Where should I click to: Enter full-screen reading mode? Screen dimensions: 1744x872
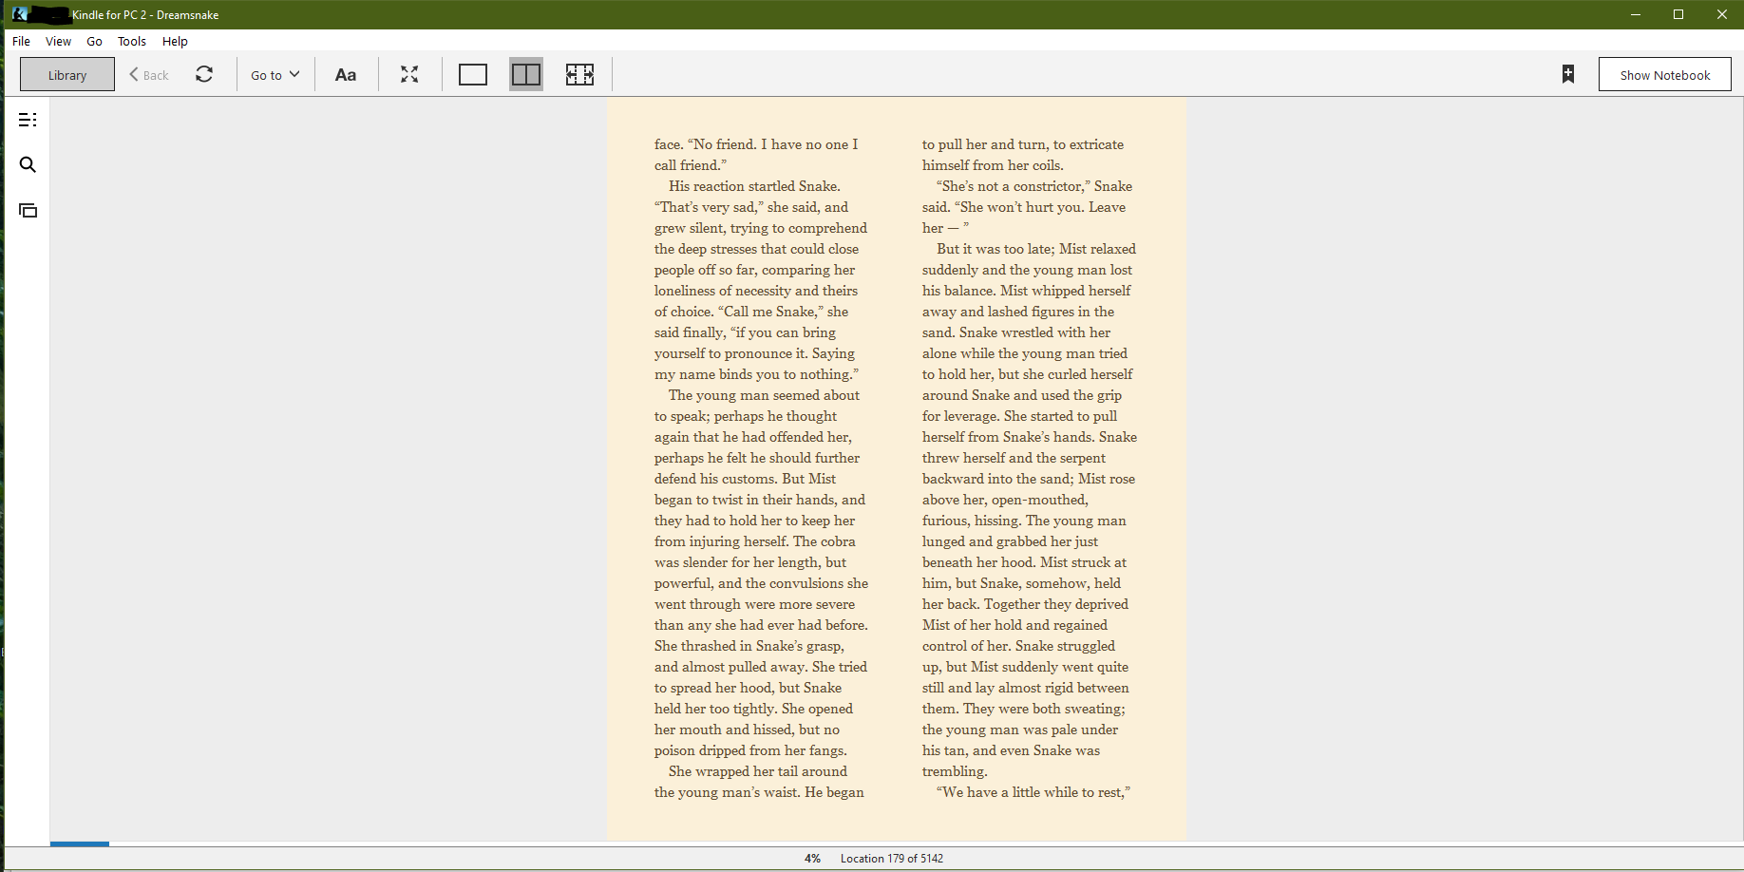coord(409,74)
